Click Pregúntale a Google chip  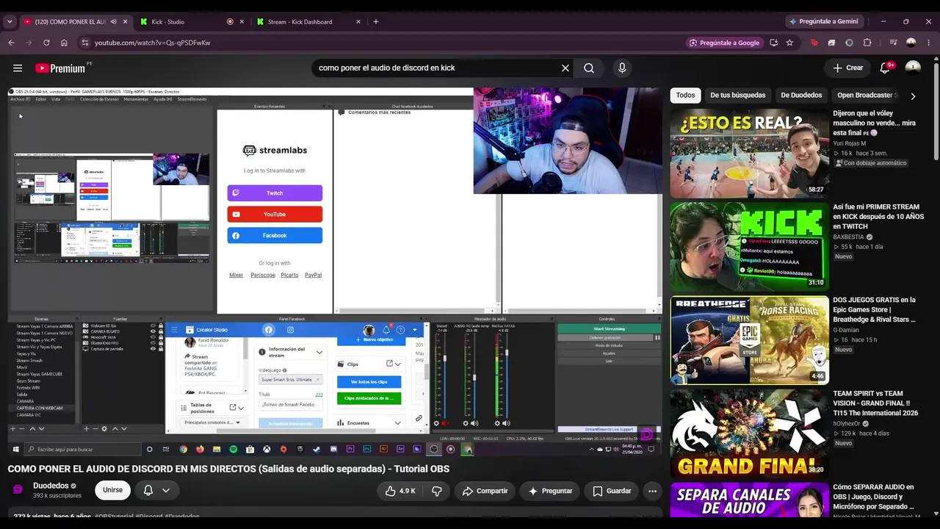coord(724,43)
